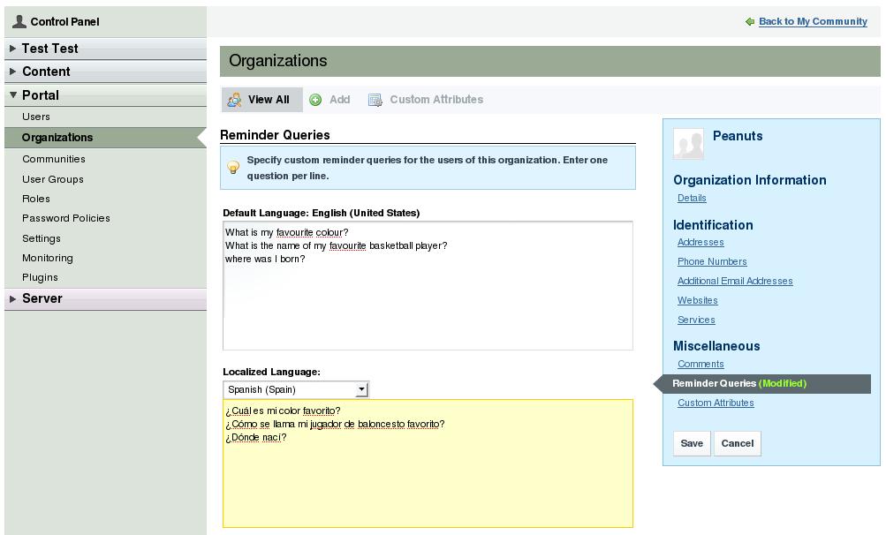The image size is (886, 535).
Task: Collapse the Portal section
Action: (41, 95)
